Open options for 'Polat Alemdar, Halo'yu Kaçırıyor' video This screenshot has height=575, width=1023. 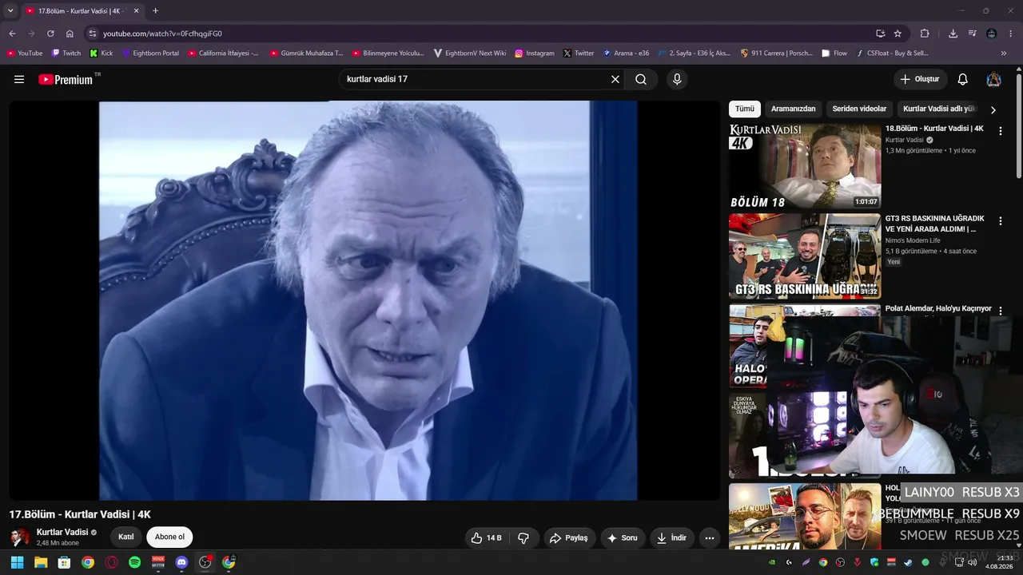click(1000, 311)
